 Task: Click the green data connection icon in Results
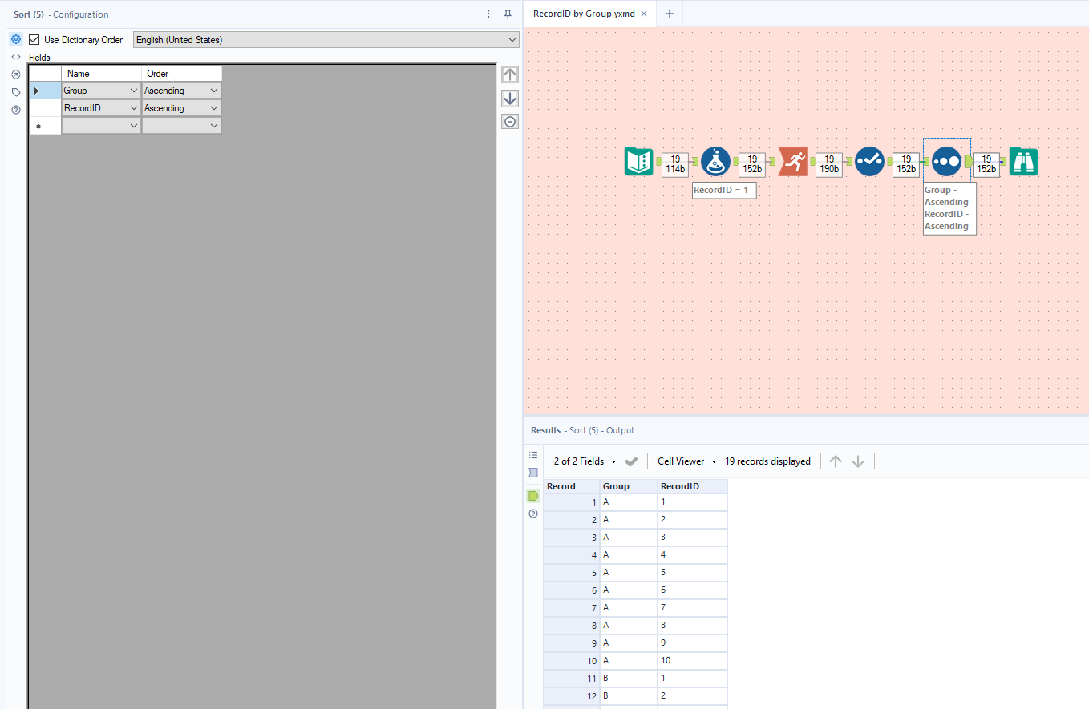[x=533, y=495]
